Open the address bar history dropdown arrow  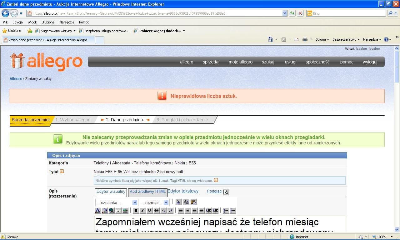[x=285, y=13]
